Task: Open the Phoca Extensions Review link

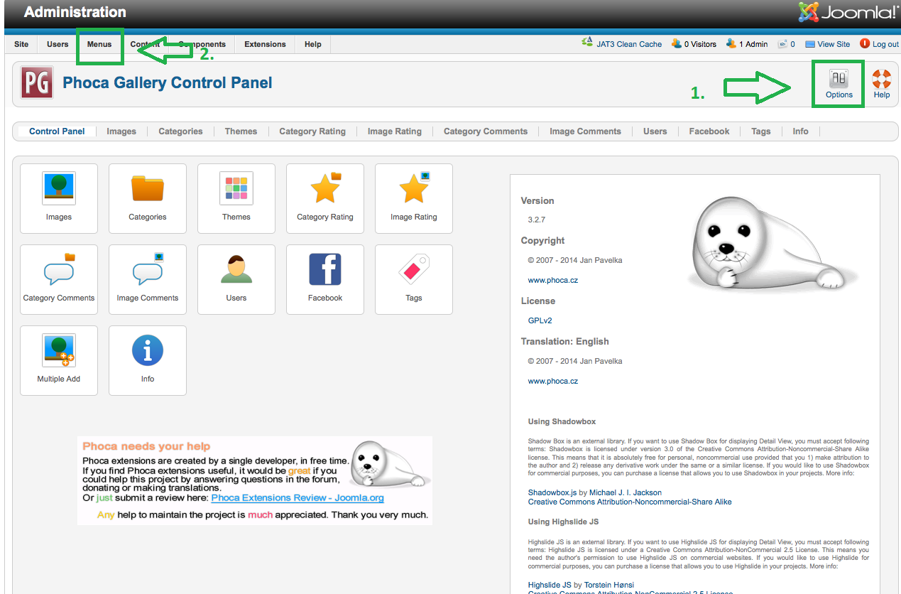Action: pyautogui.click(x=297, y=498)
